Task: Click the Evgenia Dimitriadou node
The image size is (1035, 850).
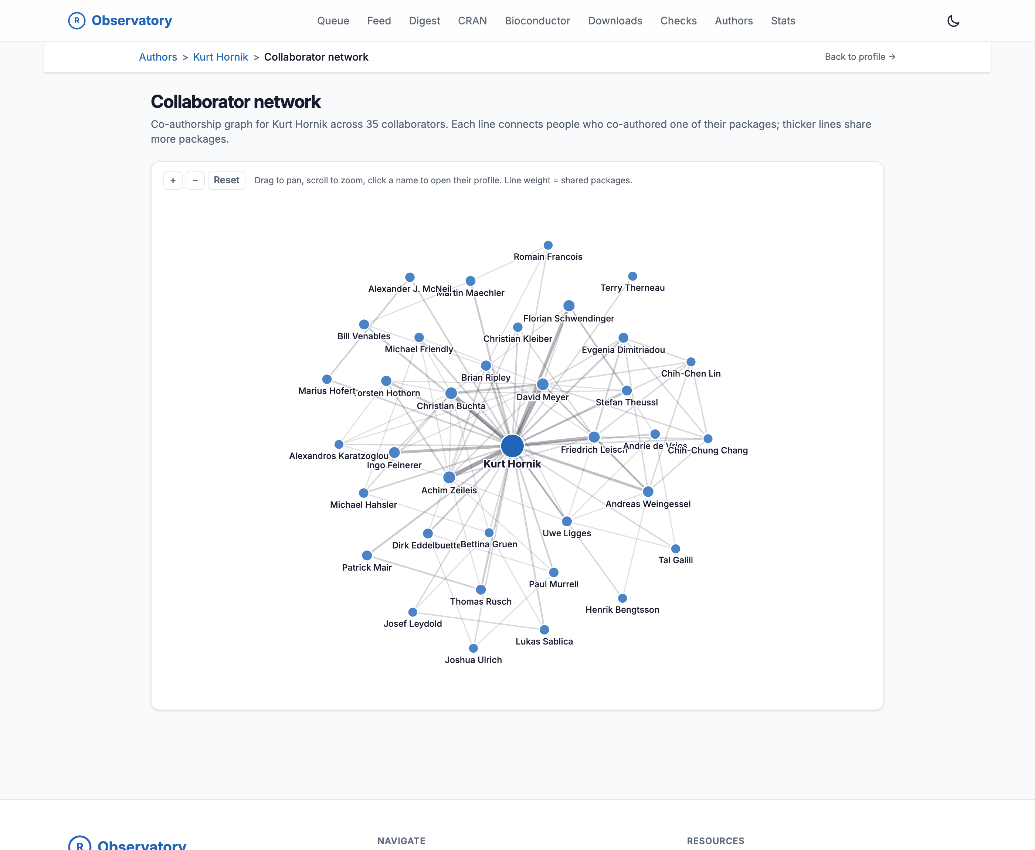Action: pyautogui.click(x=623, y=338)
